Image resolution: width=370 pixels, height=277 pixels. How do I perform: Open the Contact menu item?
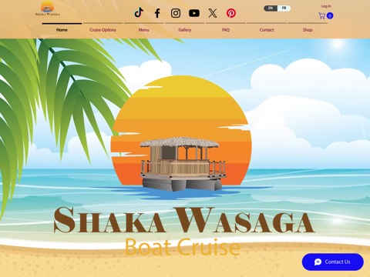267,30
